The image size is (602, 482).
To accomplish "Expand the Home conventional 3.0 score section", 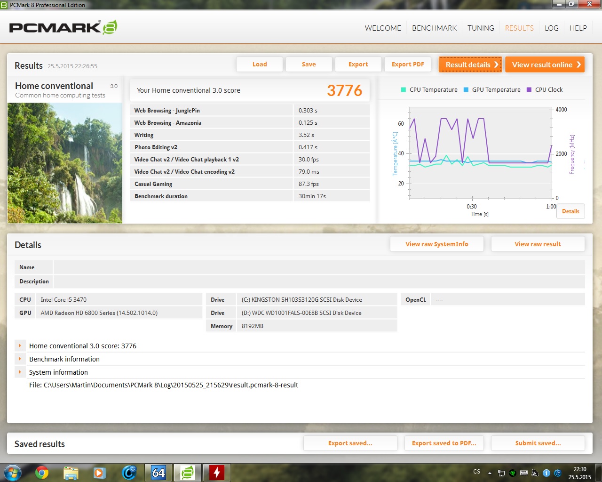I will click(20, 345).
